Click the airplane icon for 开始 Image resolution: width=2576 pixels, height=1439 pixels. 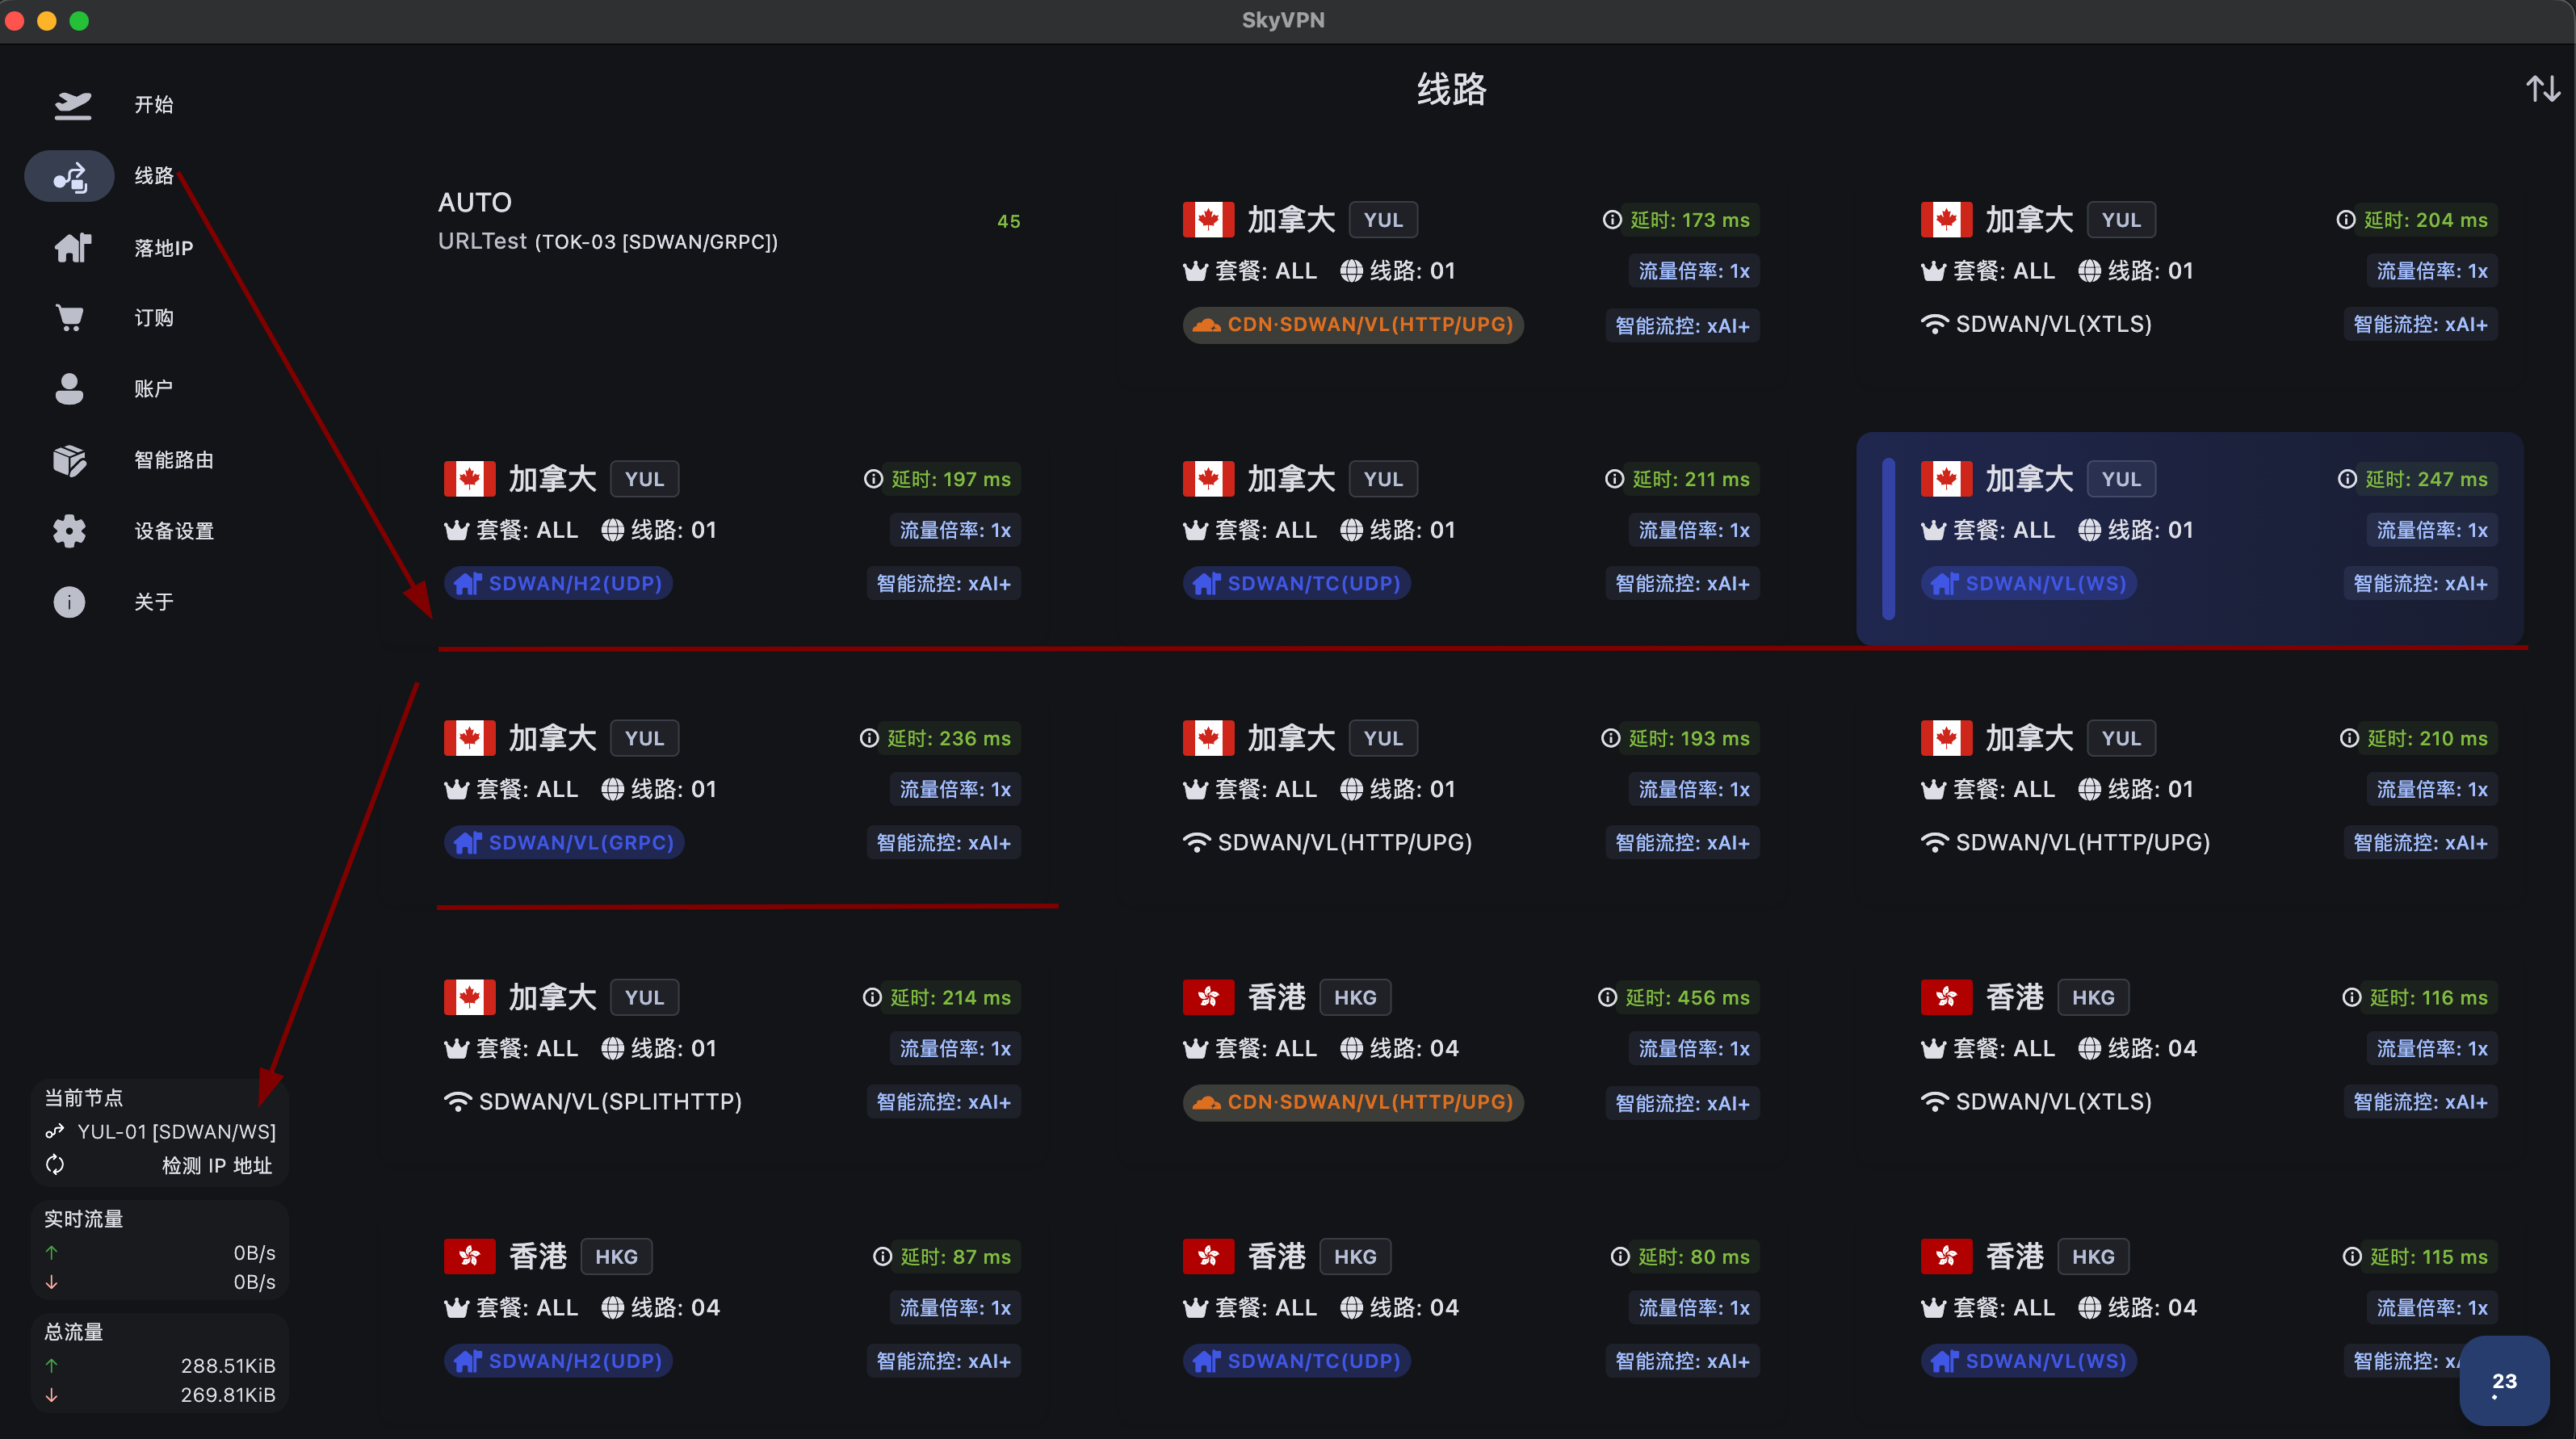[72, 105]
